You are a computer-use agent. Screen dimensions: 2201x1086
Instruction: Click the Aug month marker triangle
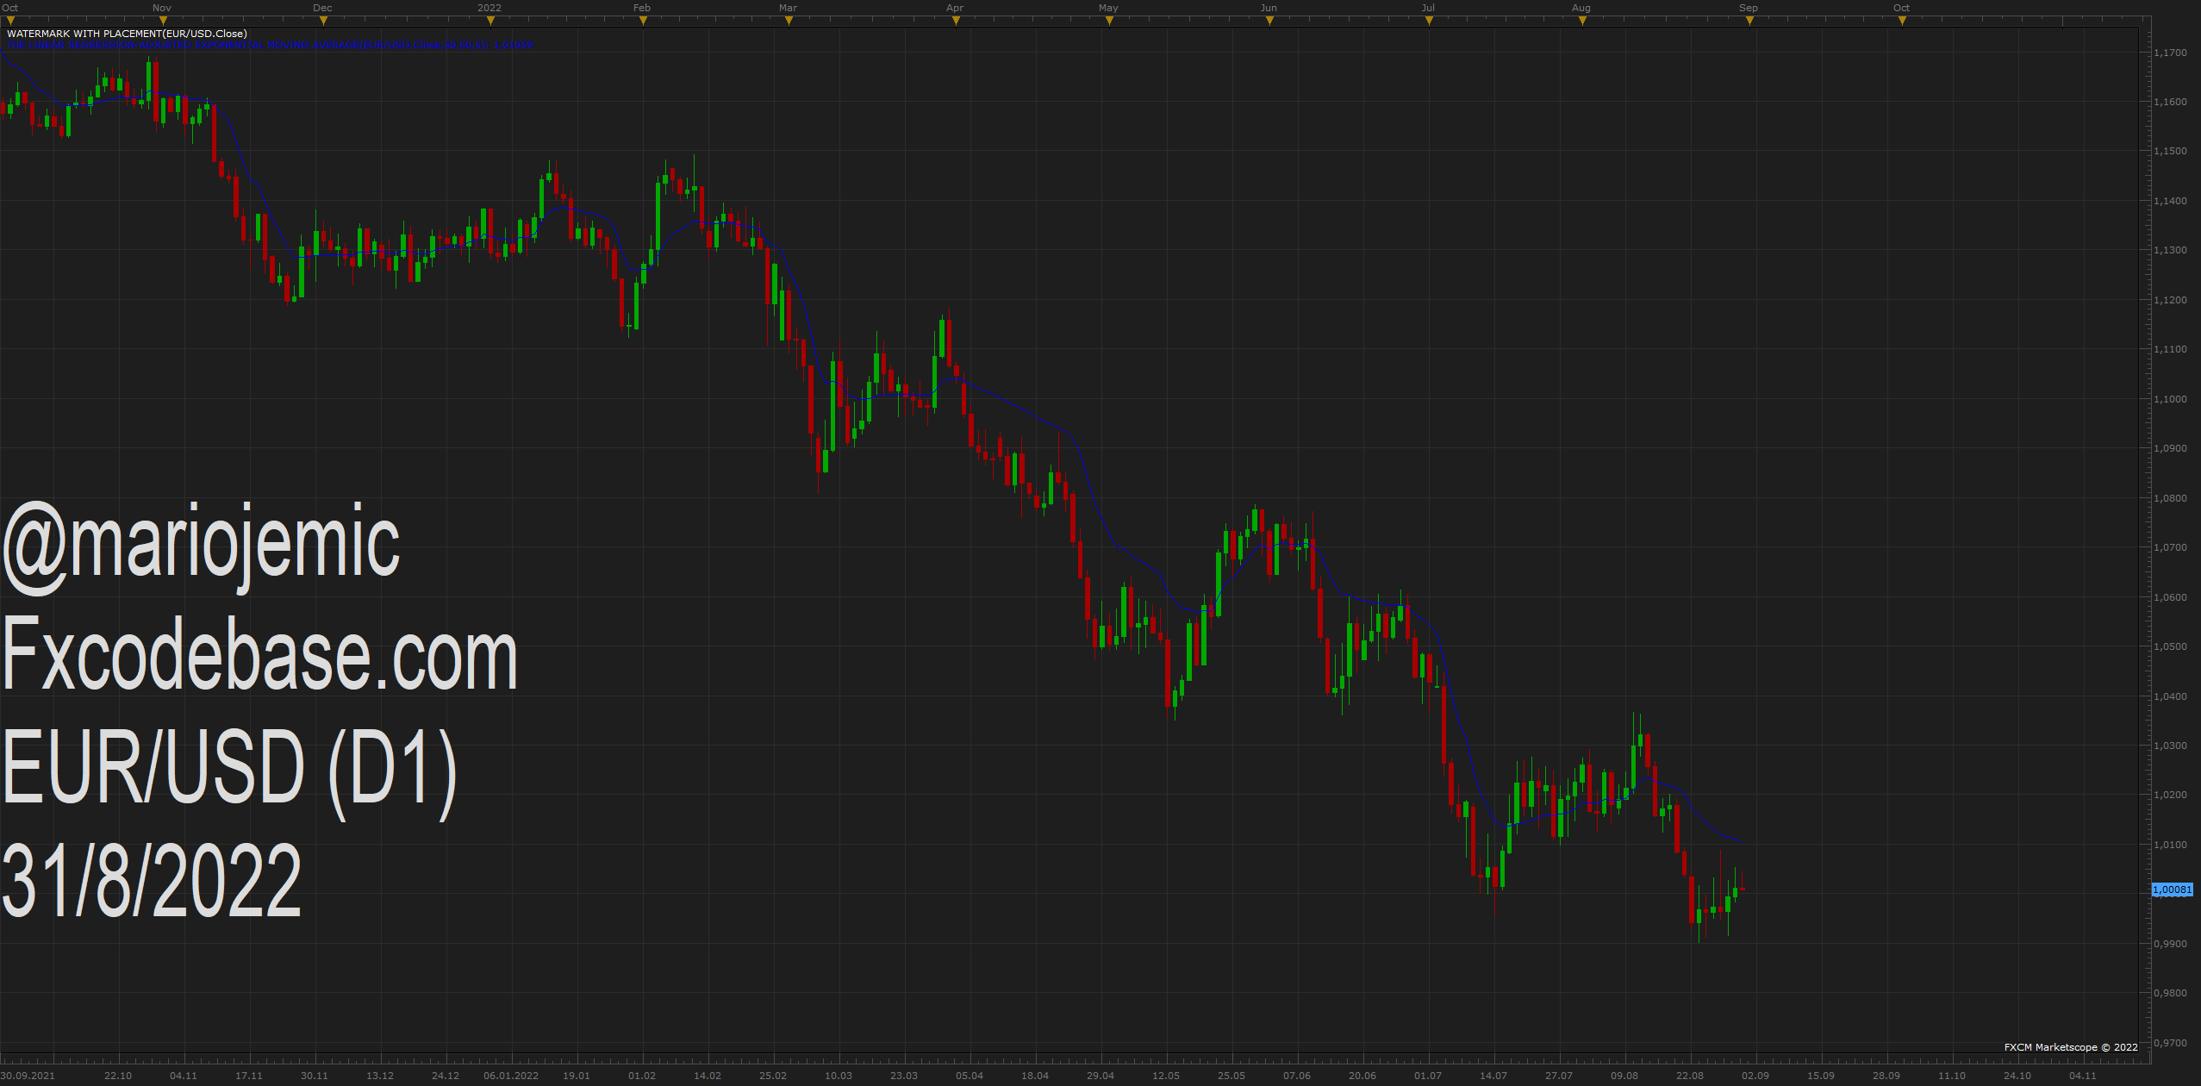pyautogui.click(x=1582, y=21)
